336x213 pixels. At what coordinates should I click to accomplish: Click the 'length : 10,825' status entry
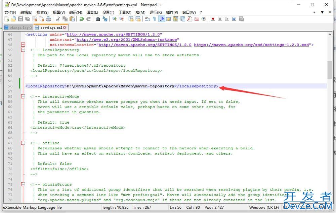pos(116,207)
